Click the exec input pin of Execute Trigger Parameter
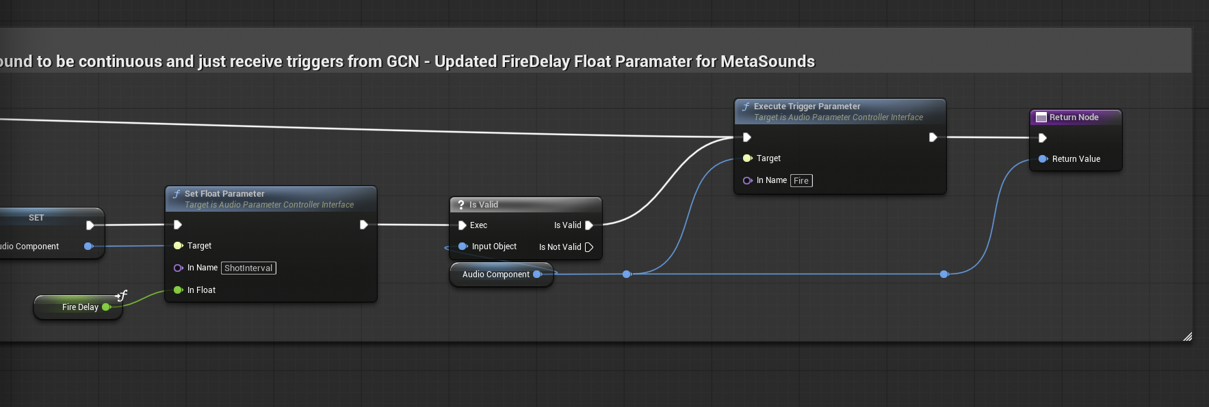 point(747,137)
